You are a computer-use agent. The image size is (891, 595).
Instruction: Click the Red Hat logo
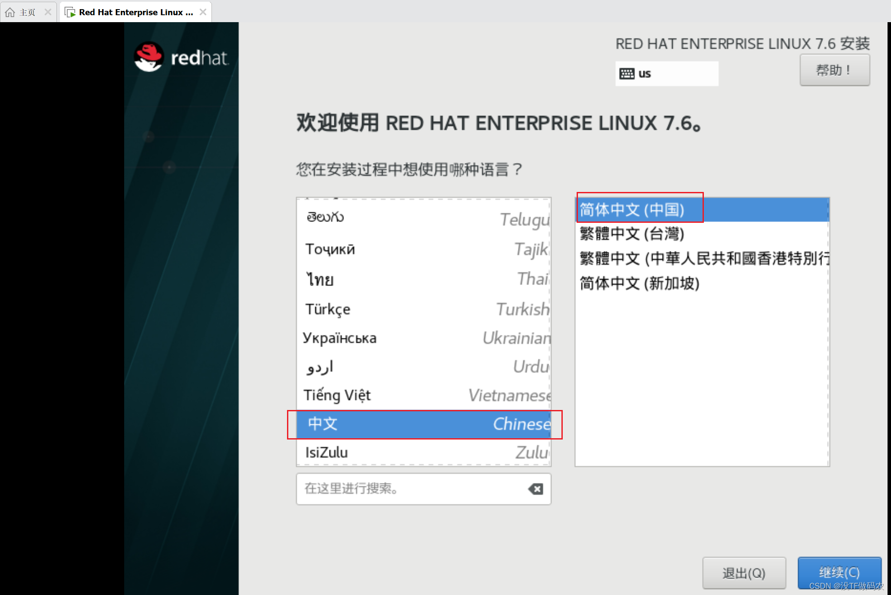[149, 57]
